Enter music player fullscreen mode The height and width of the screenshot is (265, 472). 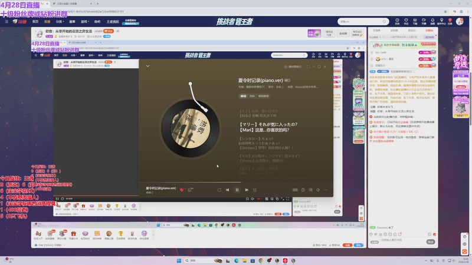pyautogui.click(x=308, y=67)
